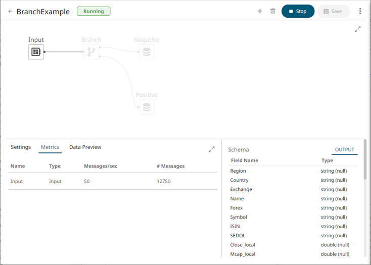
Task: Click the Save button
Action: coord(333,11)
